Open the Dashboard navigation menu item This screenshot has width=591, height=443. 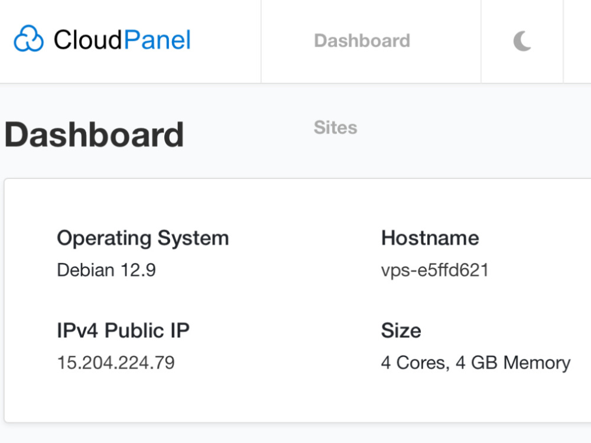coord(362,41)
